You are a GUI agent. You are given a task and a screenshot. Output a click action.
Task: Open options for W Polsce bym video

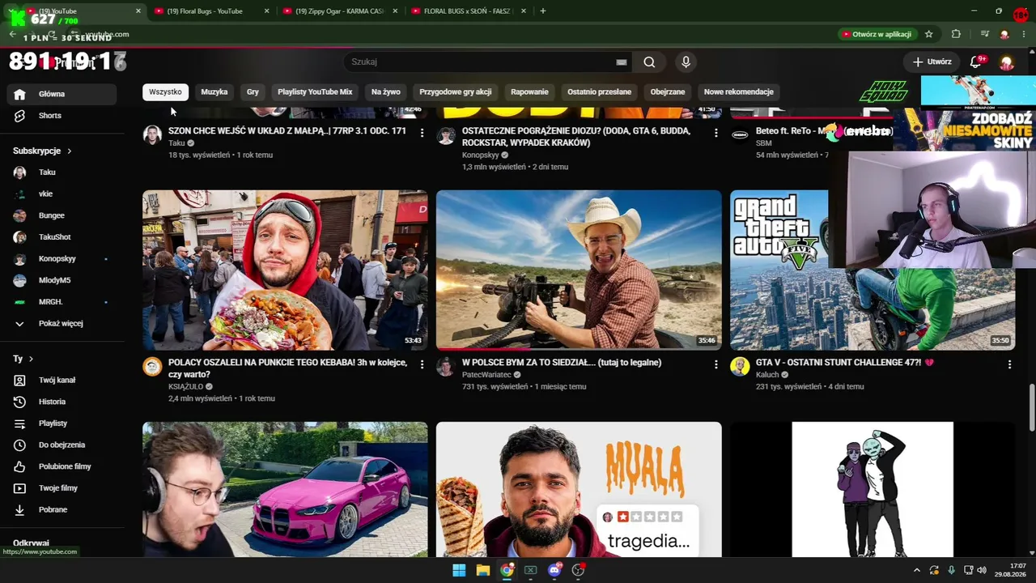(715, 364)
